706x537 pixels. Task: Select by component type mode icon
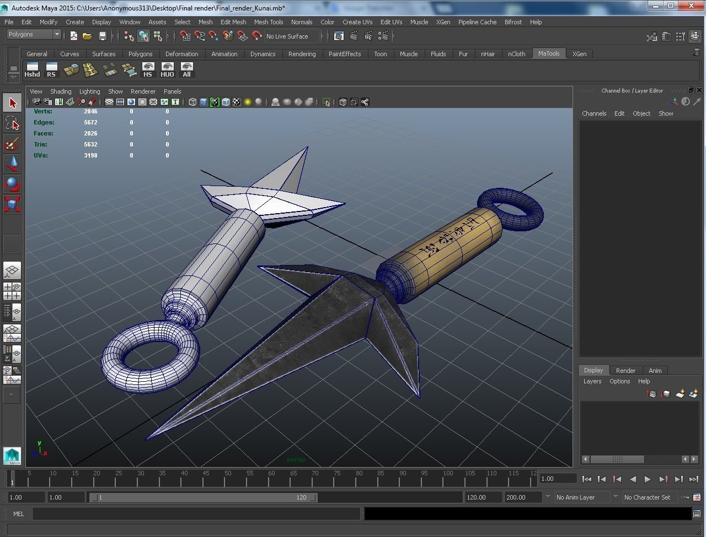(158, 36)
